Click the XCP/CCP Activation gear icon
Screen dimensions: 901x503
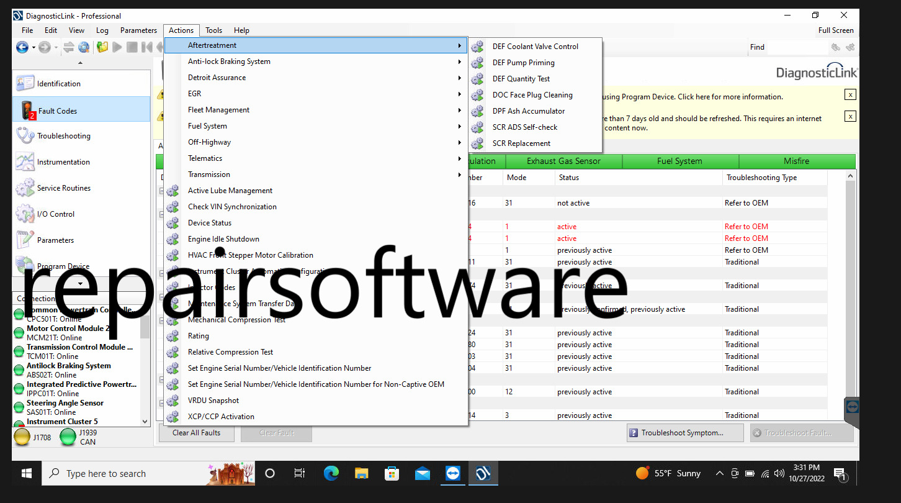coord(173,417)
